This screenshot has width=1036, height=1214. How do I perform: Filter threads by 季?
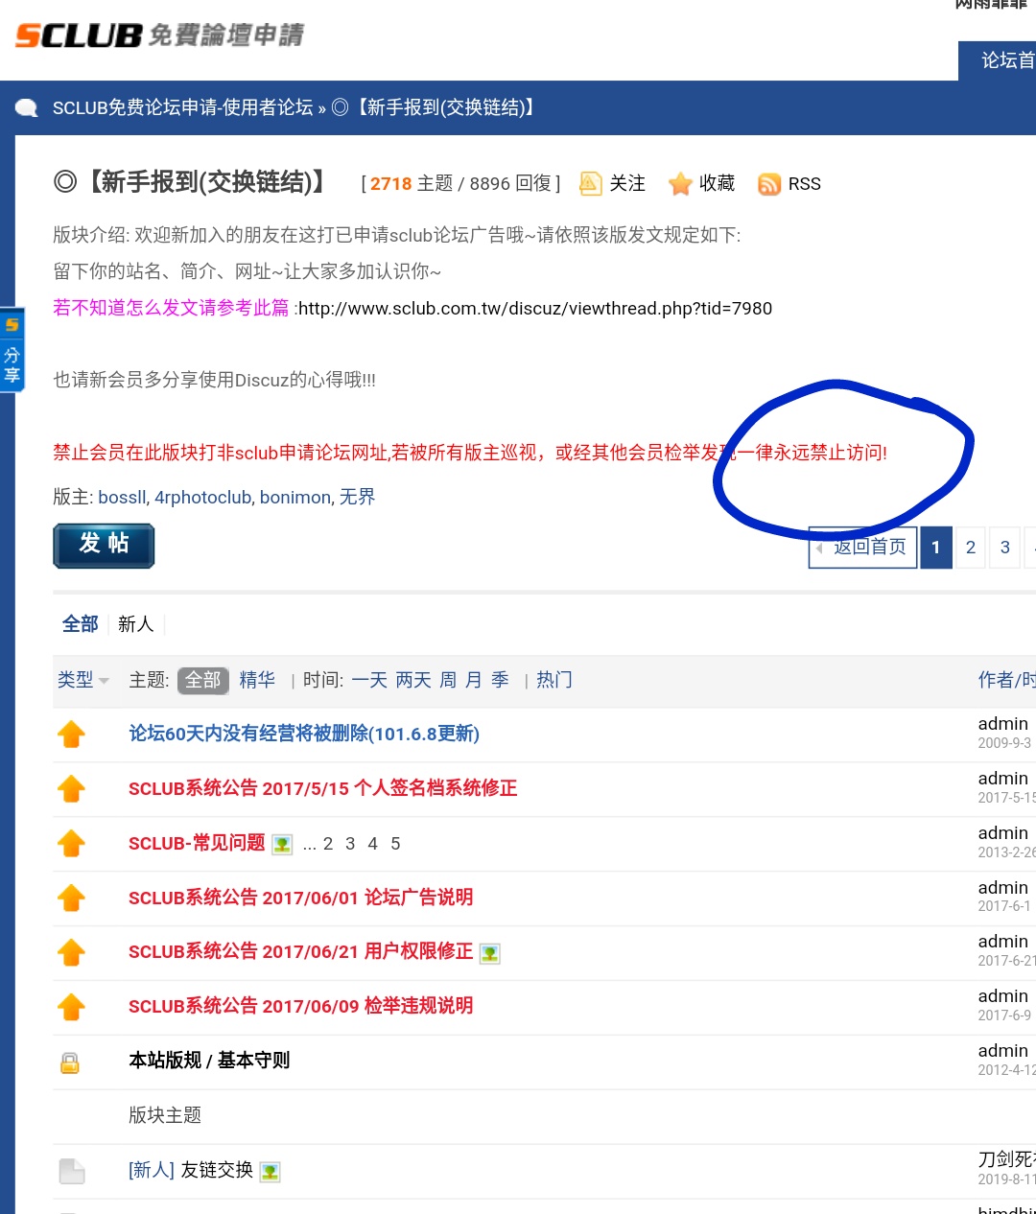pyautogui.click(x=500, y=680)
